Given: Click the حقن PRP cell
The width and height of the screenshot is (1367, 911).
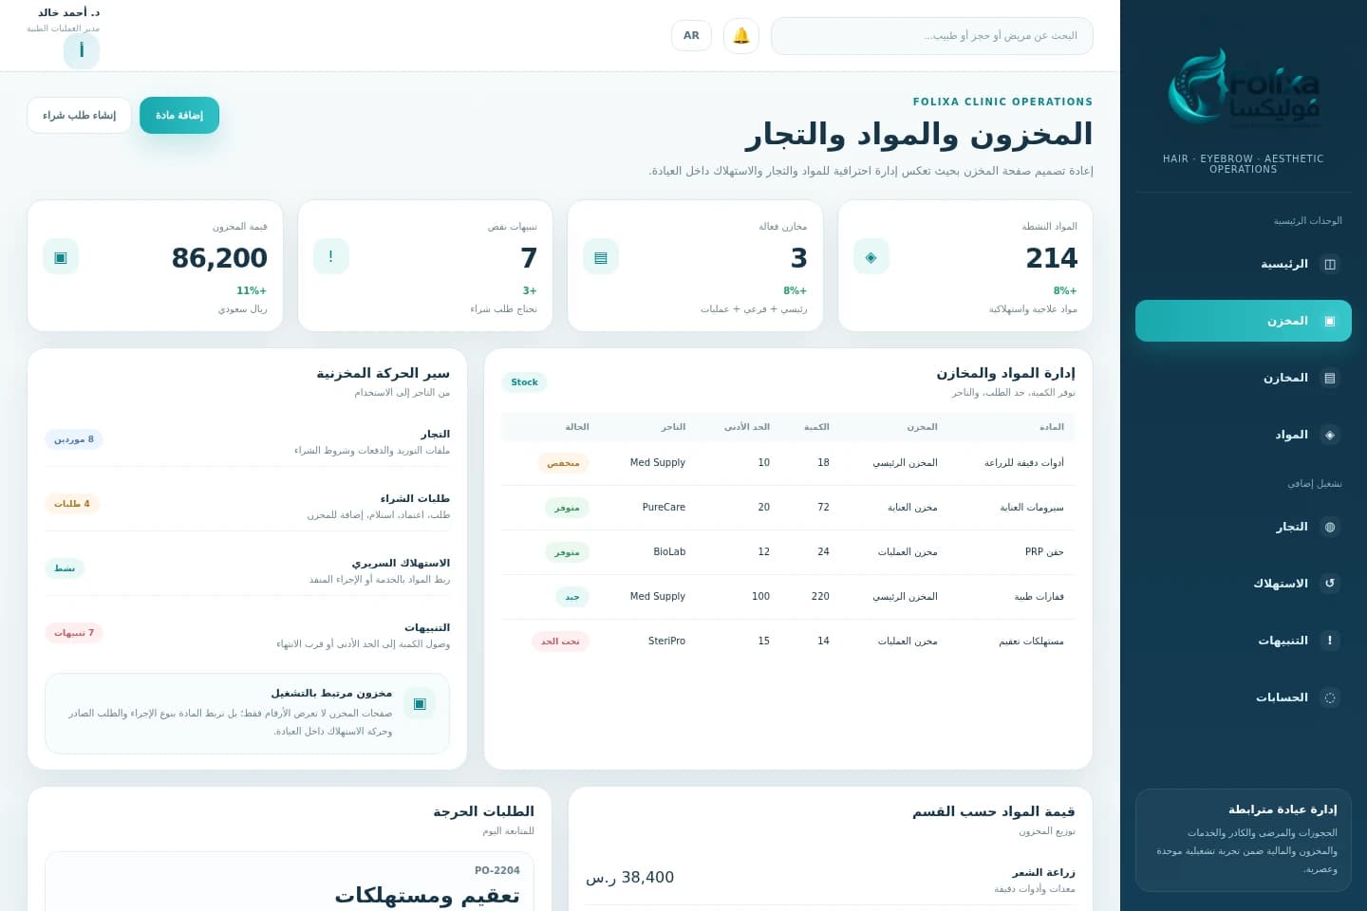Looking at the screenshot, I should 1044,552.
